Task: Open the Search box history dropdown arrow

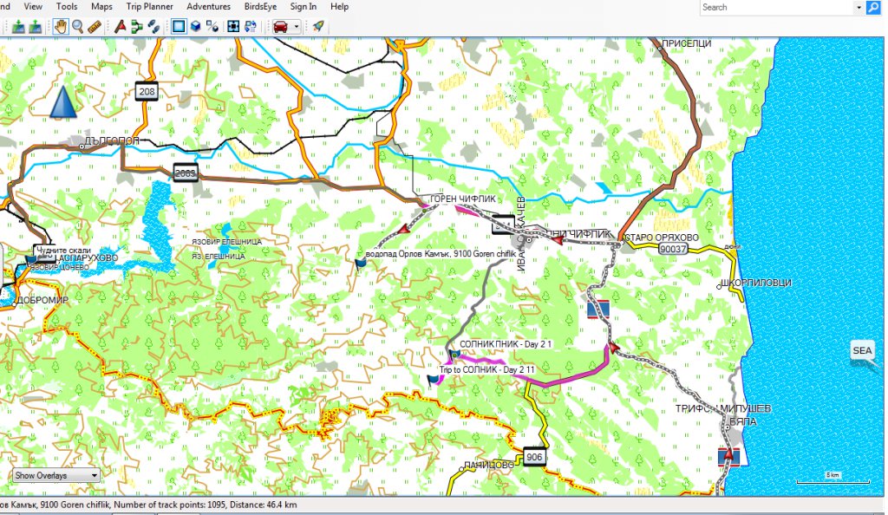Action: click(856, 7)
